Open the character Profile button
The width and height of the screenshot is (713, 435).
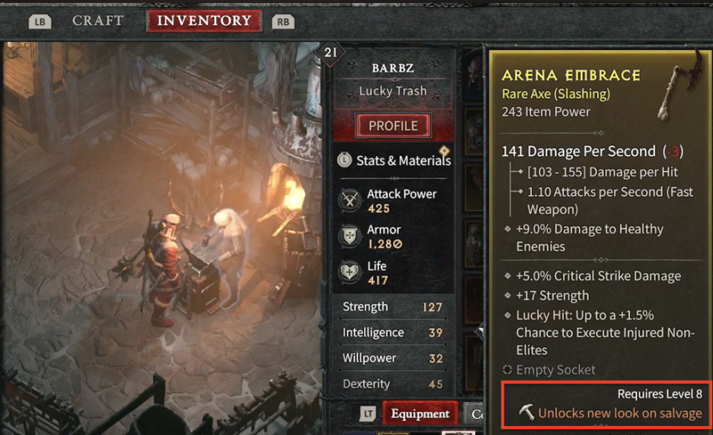tap(393, 126)
